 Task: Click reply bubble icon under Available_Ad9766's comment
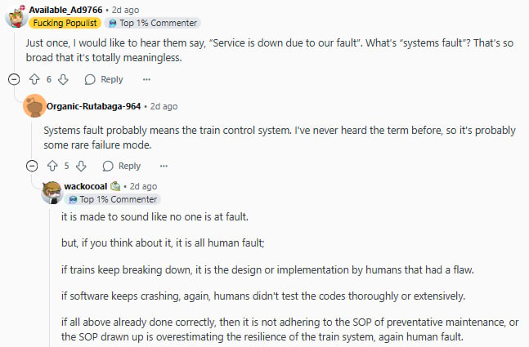(x=90, y=79)
